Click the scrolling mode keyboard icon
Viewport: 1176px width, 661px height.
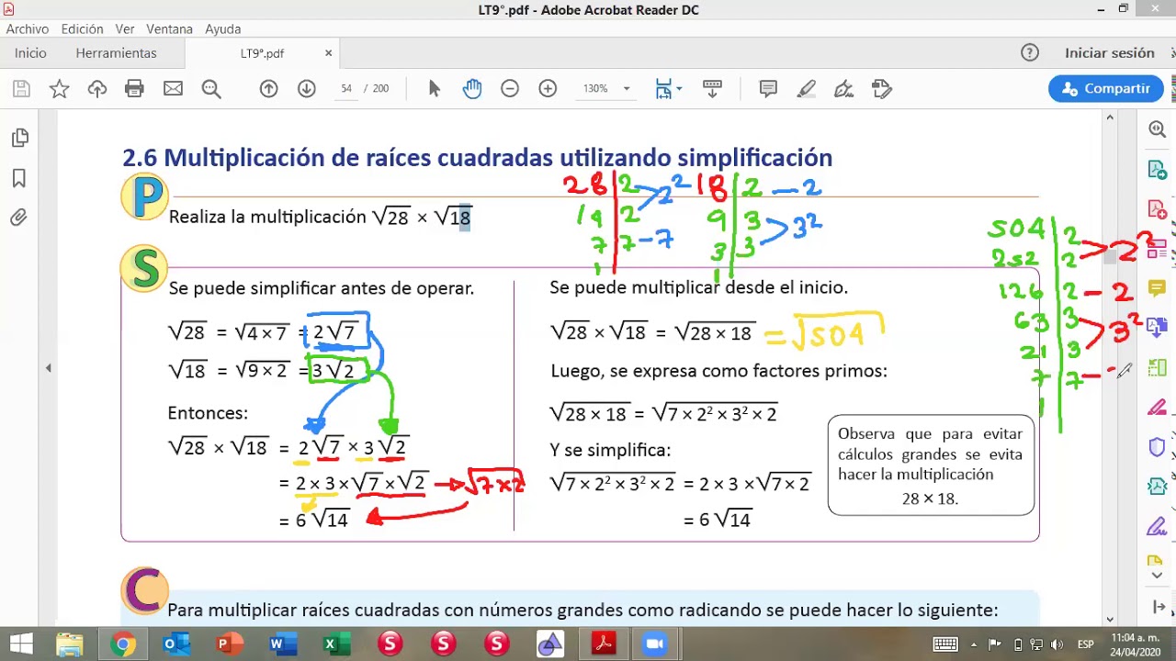[x=712, y=89]
